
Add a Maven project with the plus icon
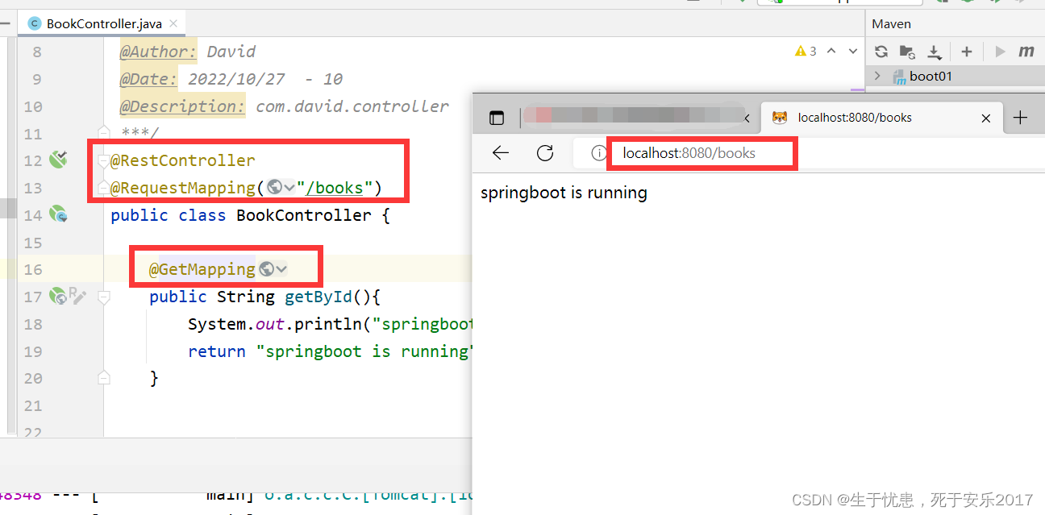tap(966, 52)
